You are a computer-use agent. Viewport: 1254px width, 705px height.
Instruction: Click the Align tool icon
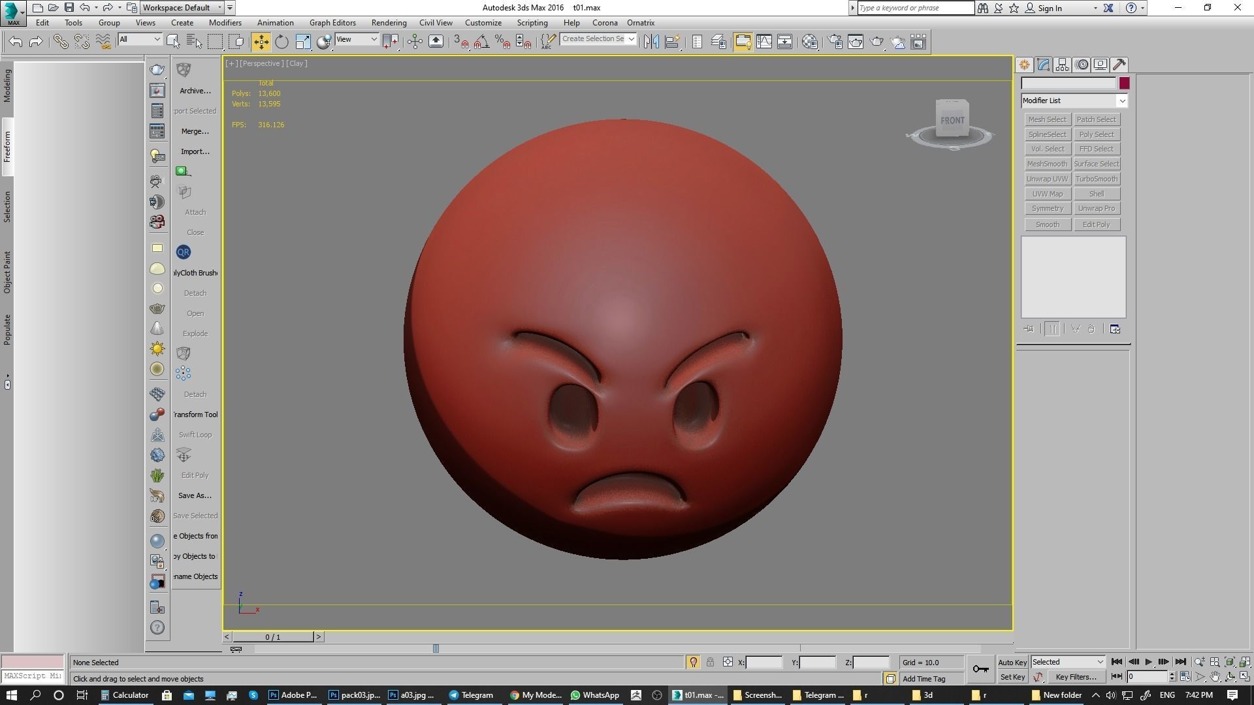coord(672,42)
